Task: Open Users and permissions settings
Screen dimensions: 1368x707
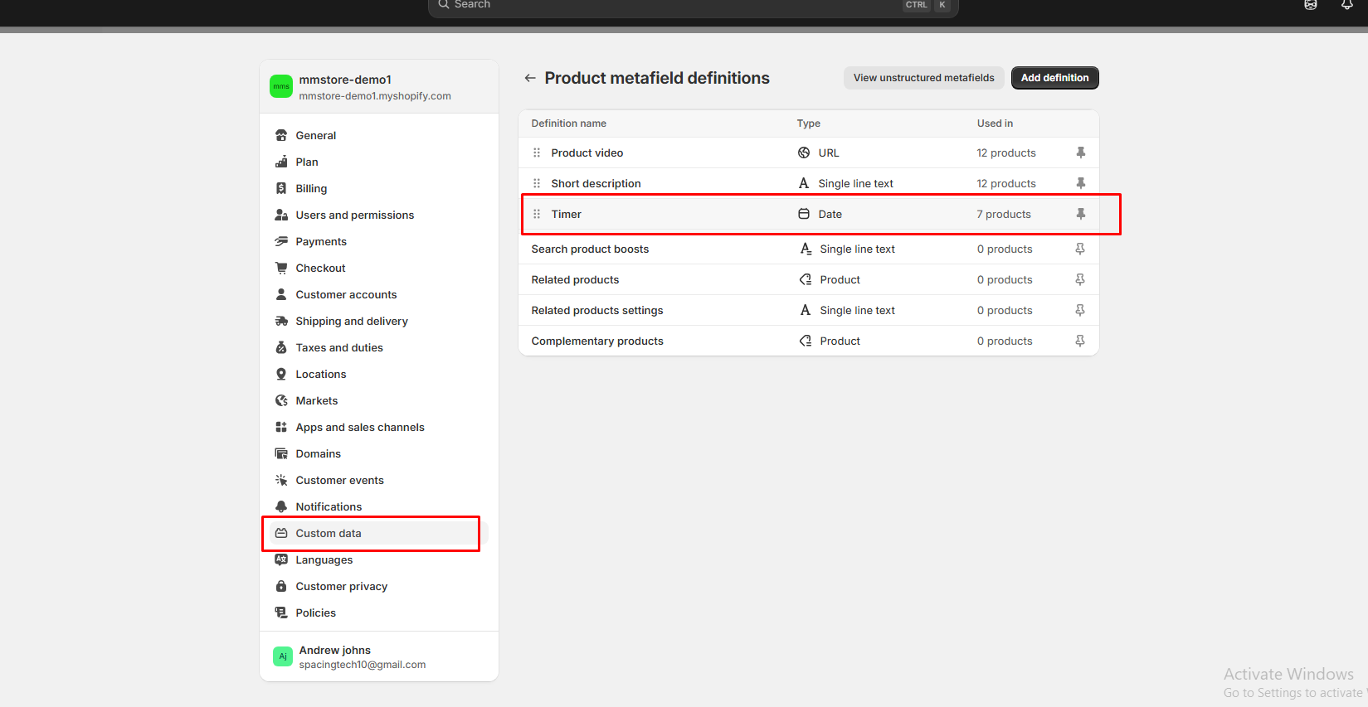Action: tap(354, 215)
